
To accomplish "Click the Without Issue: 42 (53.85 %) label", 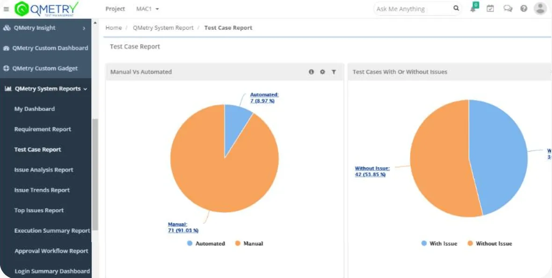I will click(372, 171).
